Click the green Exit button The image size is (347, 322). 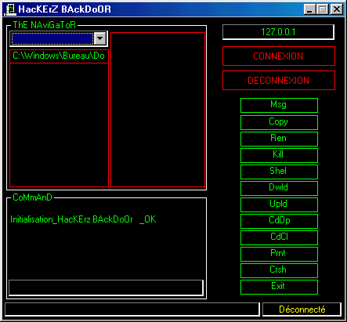coord(279,287)
